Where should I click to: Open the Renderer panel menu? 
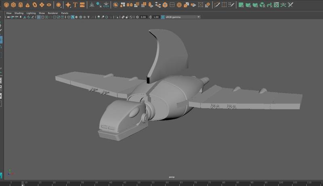point(53,13)
